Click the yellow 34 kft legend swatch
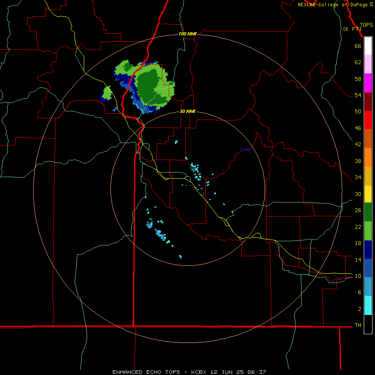 368,194
